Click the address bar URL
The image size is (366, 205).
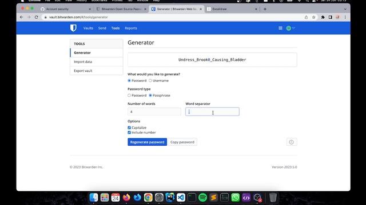coord(78,17)
